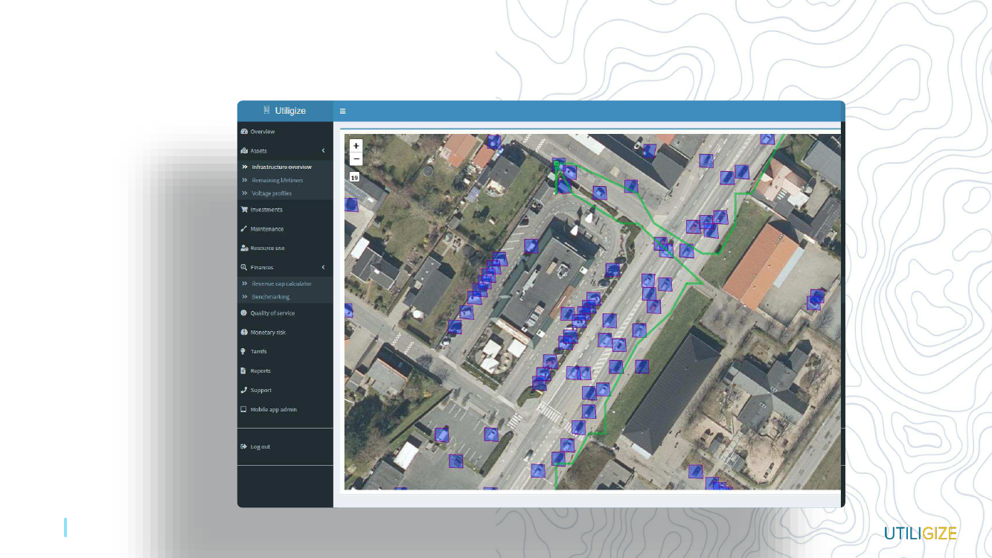This screenshot has width=992, height=558.
Task: Click the zoom level indicator showing 19
Action: coord(354,177)
